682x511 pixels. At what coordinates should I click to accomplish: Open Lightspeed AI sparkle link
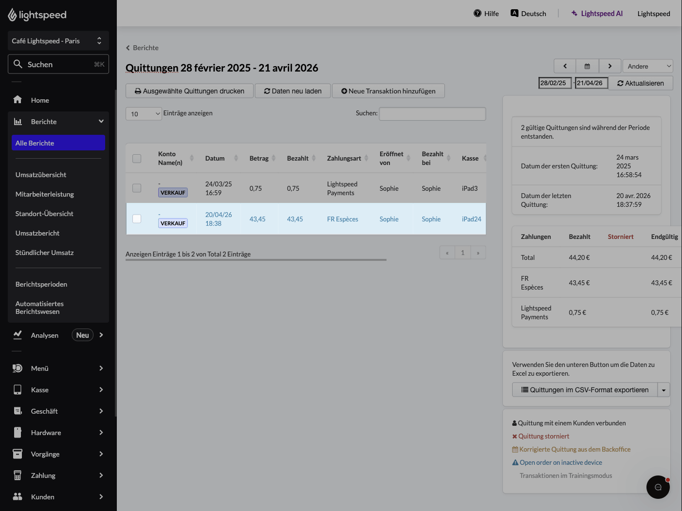point(597,14)
